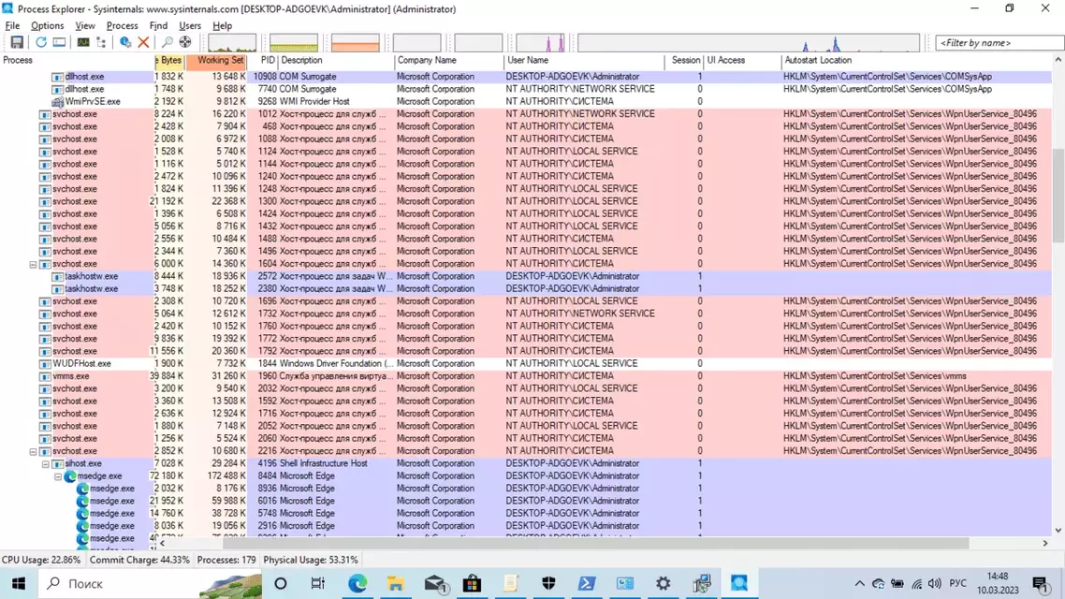
Task: Open the Options menu
Action: (x=47, y=26)
